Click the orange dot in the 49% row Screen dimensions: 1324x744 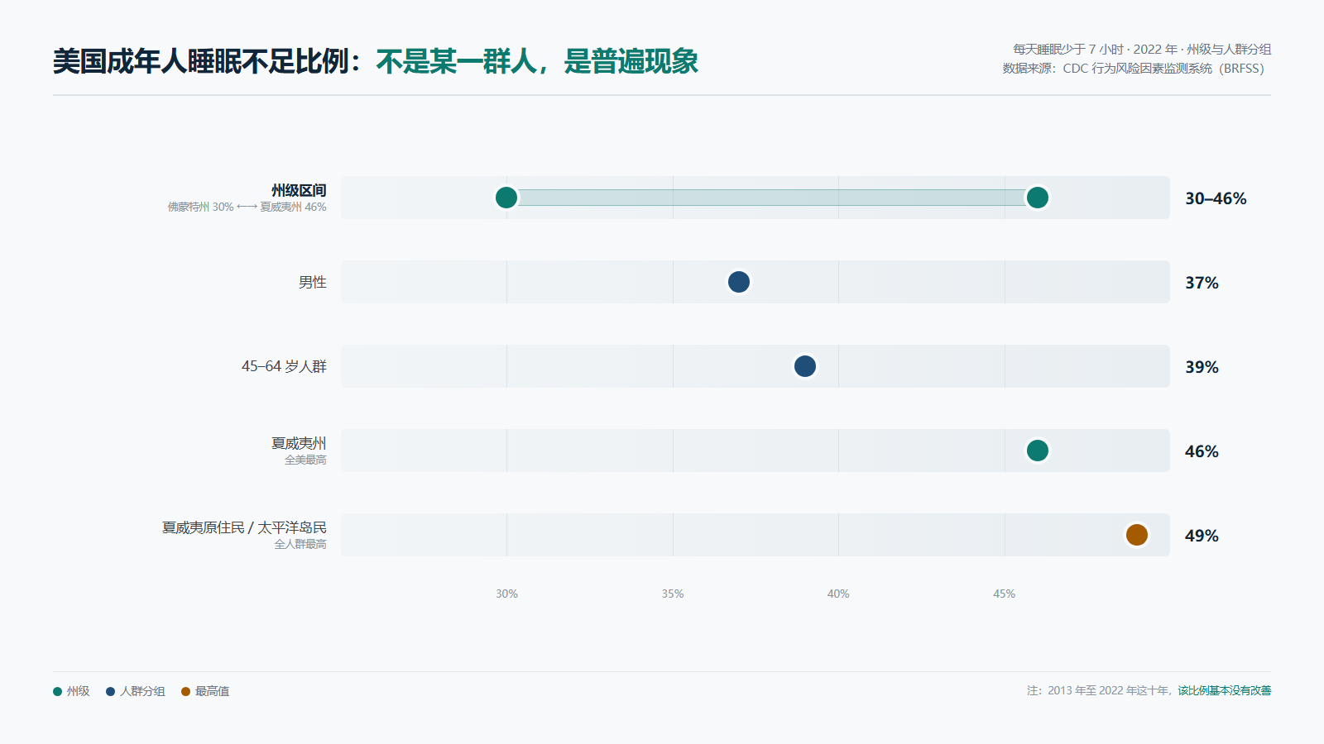(x=1137, y=535)
